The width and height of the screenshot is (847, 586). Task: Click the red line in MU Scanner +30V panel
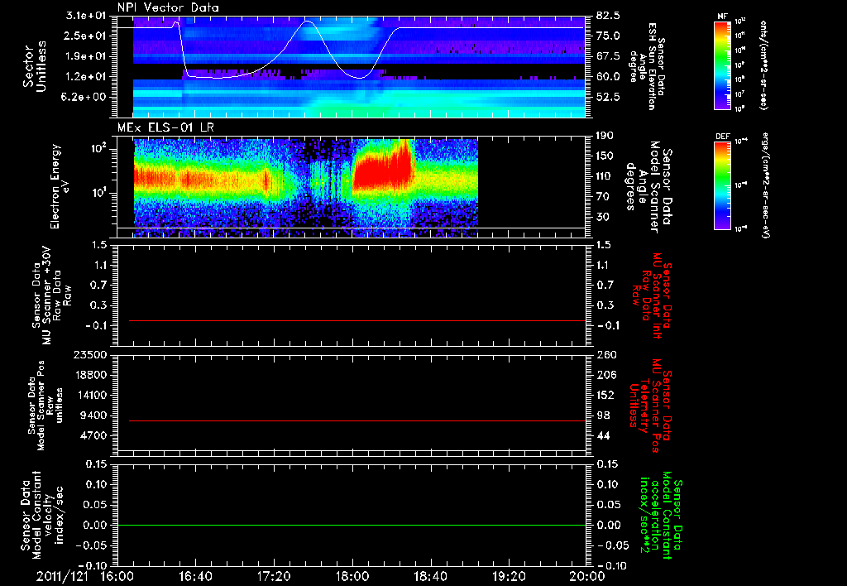(357, 320)
